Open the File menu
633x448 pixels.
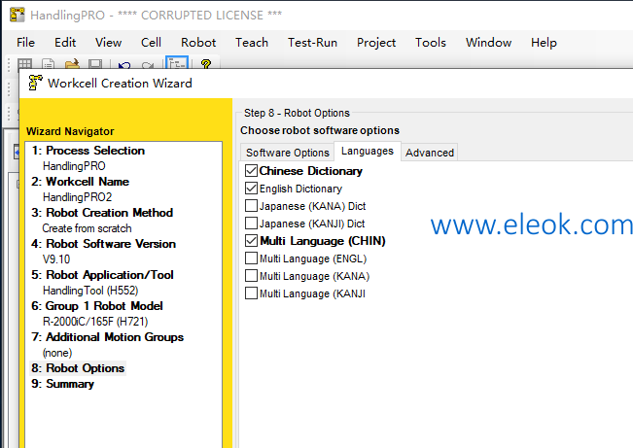[25, 43]
